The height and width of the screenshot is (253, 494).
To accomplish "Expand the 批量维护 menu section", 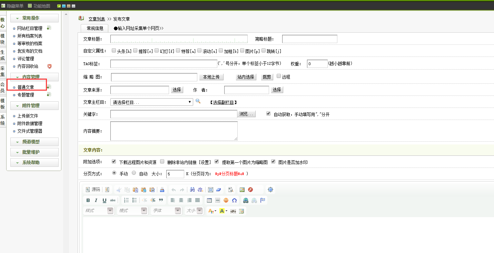I will (34, 152).
